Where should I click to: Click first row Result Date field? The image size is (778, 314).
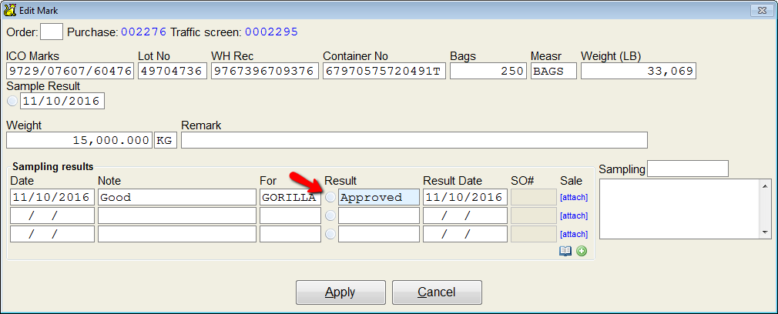point(465,198)
